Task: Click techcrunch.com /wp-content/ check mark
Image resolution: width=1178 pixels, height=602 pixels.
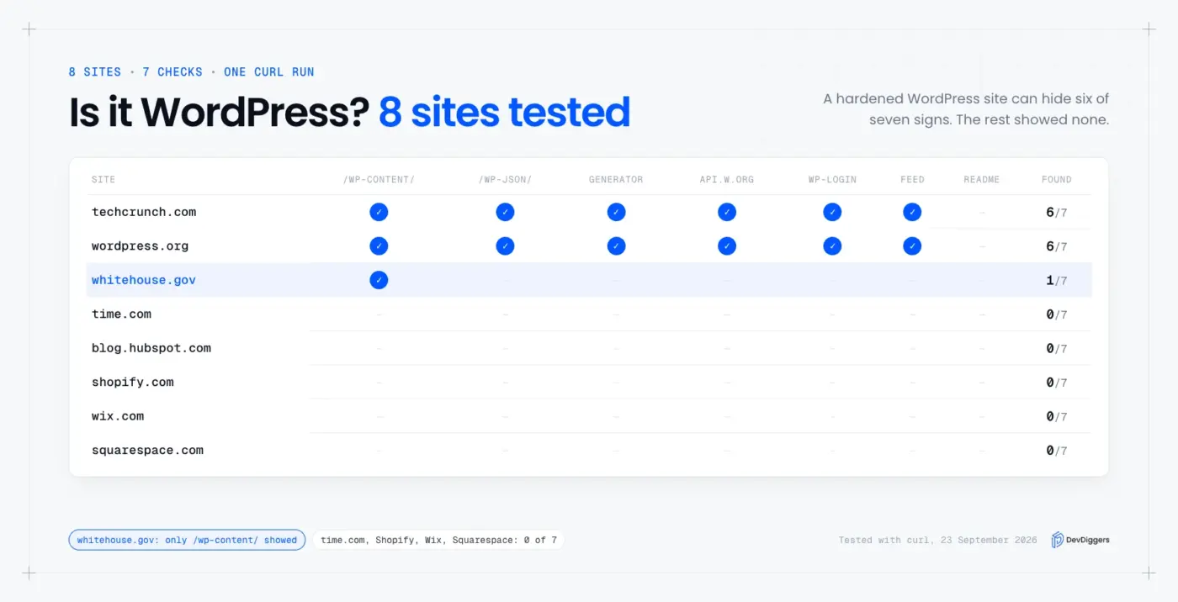Action: (379, 212)
